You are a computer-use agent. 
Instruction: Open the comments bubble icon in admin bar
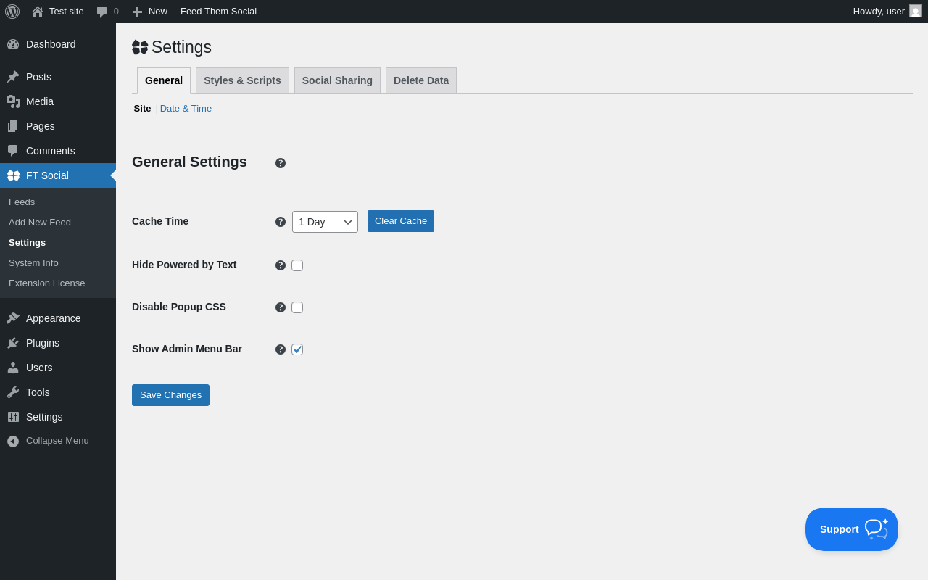coord(102,12)
